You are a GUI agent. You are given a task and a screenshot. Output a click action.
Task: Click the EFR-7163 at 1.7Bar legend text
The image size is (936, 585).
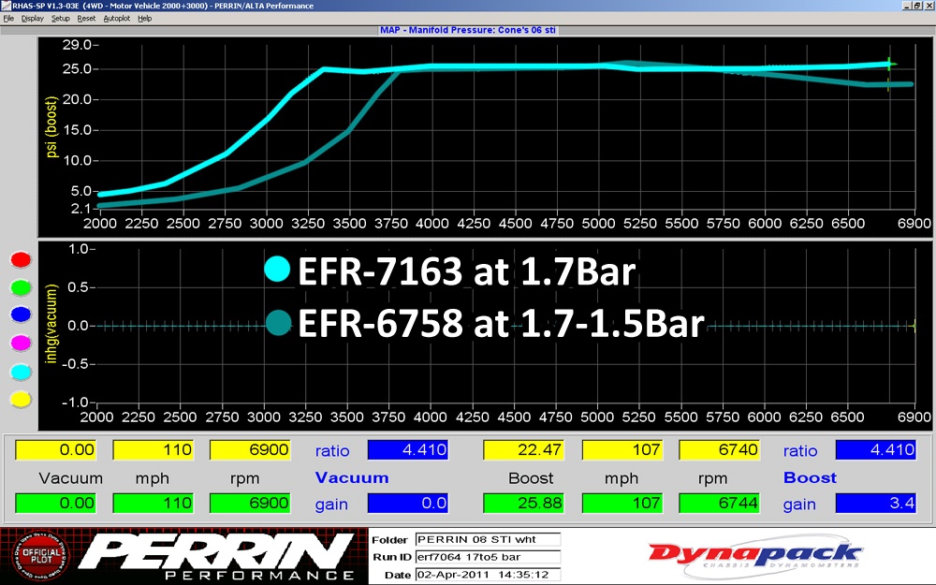pos(467,271)
